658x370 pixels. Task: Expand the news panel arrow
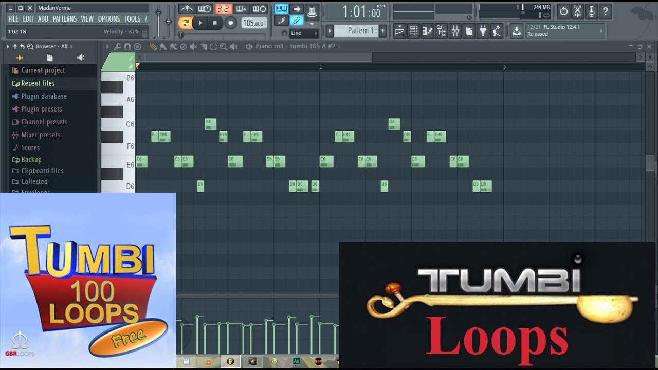pyautogui.click(x=601, y=31)
